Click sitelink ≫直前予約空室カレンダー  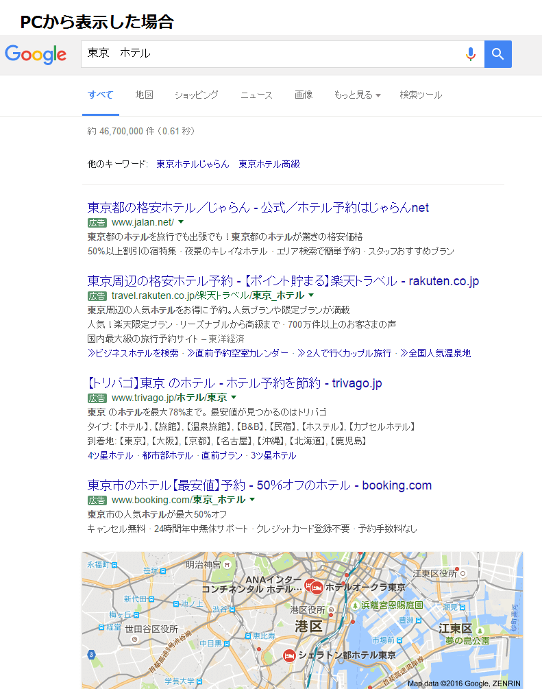238,353
